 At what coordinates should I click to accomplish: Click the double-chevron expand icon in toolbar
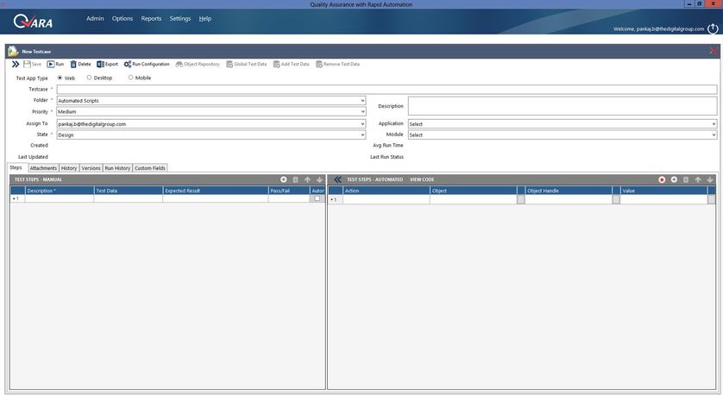[x=16, y=64]
